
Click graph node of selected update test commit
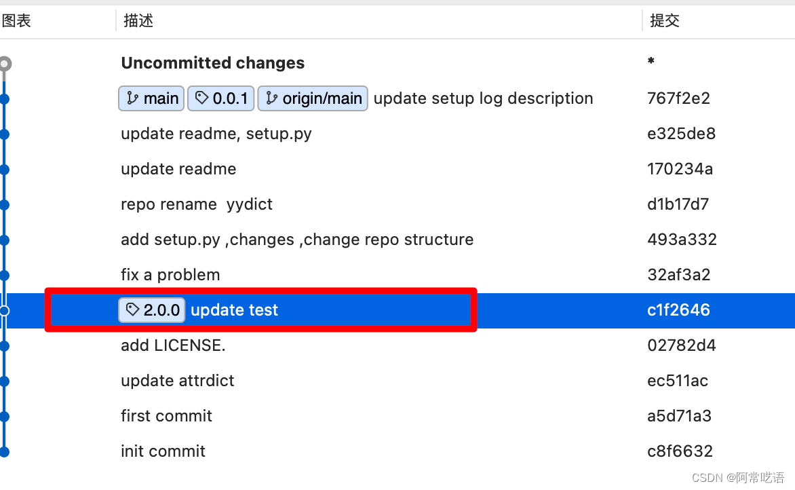pyautogui.click(x=4, y=310)
